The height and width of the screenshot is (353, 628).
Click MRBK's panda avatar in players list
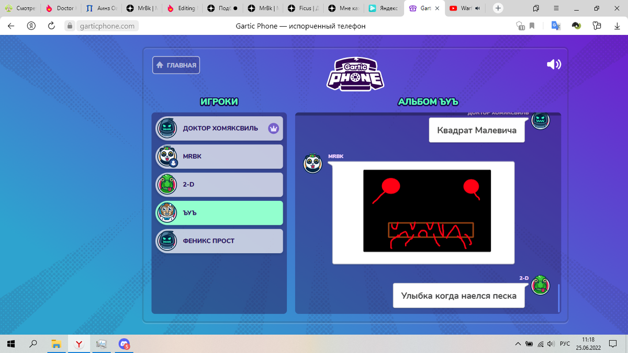point(167,156)
